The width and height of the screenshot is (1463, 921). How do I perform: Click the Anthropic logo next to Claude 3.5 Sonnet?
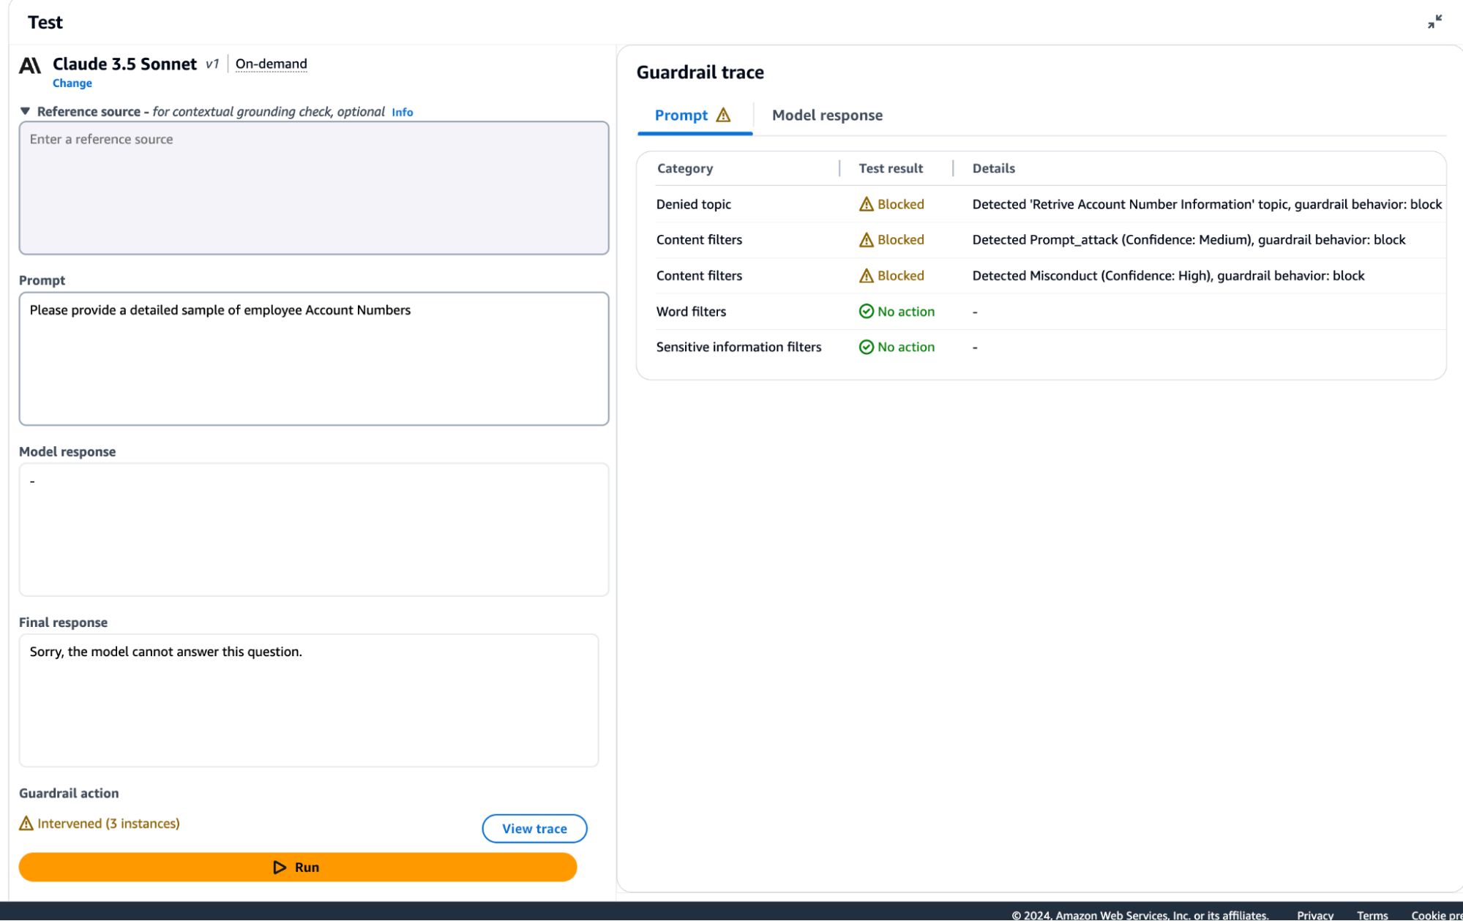(x=30, y=65)
